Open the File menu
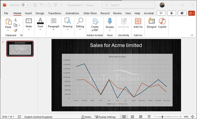Image resolution: width=197 pixels, height=119 pixels. pos(6,13)
